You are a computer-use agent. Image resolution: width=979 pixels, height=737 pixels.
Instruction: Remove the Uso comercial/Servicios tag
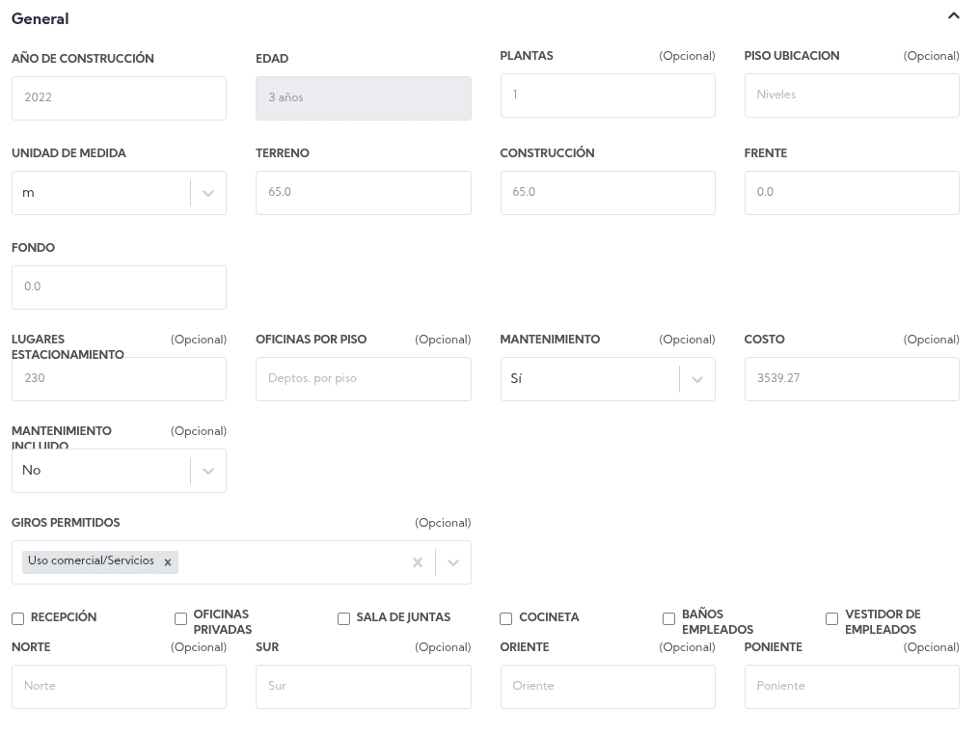point(168,562)
